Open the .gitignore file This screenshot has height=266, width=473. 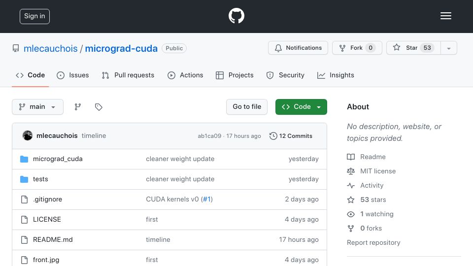(48, 199)
